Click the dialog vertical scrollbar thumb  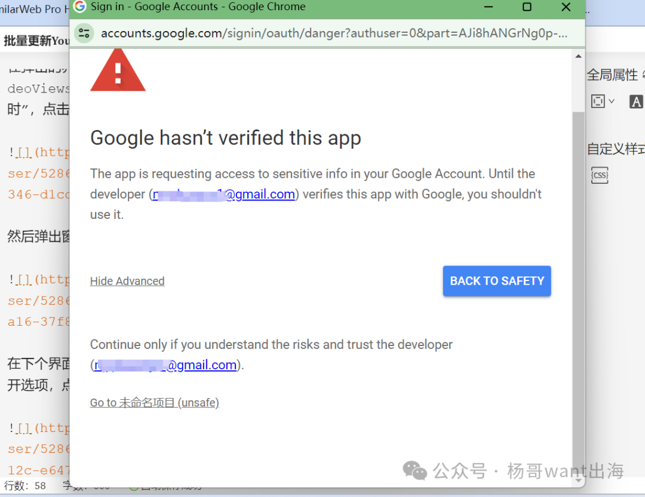578,288
